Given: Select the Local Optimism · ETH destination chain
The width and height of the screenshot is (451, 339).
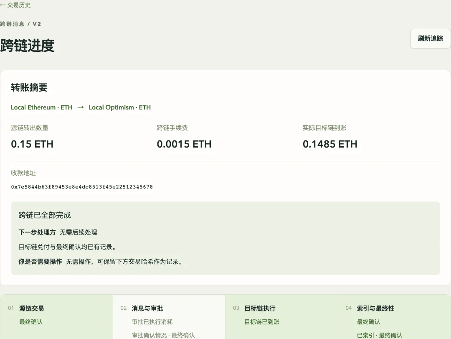Looking at the screenshot, I should tap(120, 107).
